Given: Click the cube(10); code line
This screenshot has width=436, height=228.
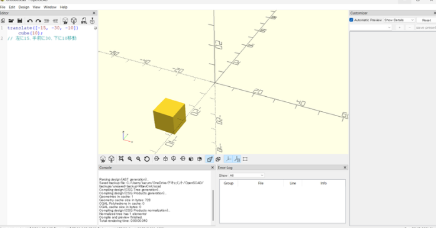Looking at the screenshot, I should coord(31,33).
